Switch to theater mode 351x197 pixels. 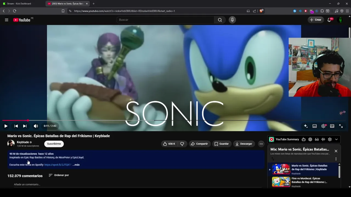click(332, 126)
